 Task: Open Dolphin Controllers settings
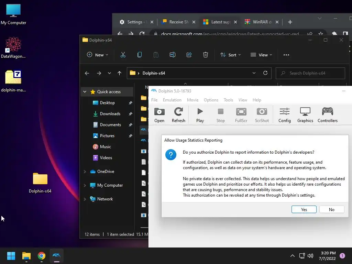click(328, 115)
